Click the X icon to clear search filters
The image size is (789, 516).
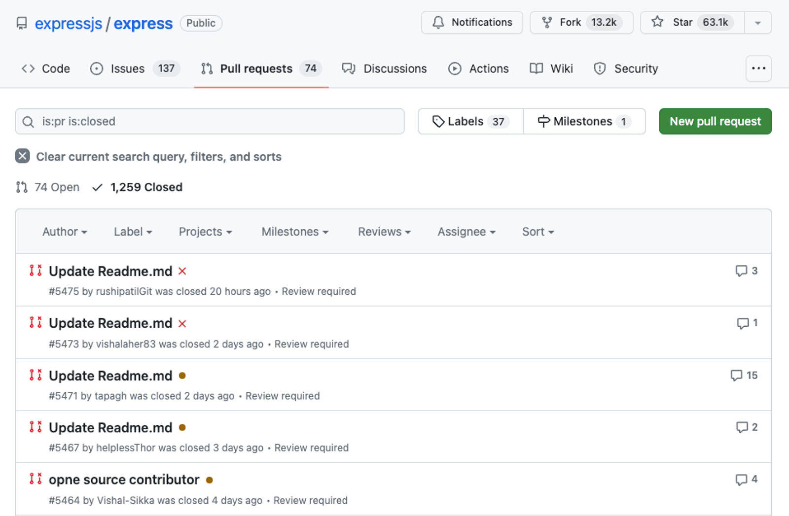click(22, 156)
